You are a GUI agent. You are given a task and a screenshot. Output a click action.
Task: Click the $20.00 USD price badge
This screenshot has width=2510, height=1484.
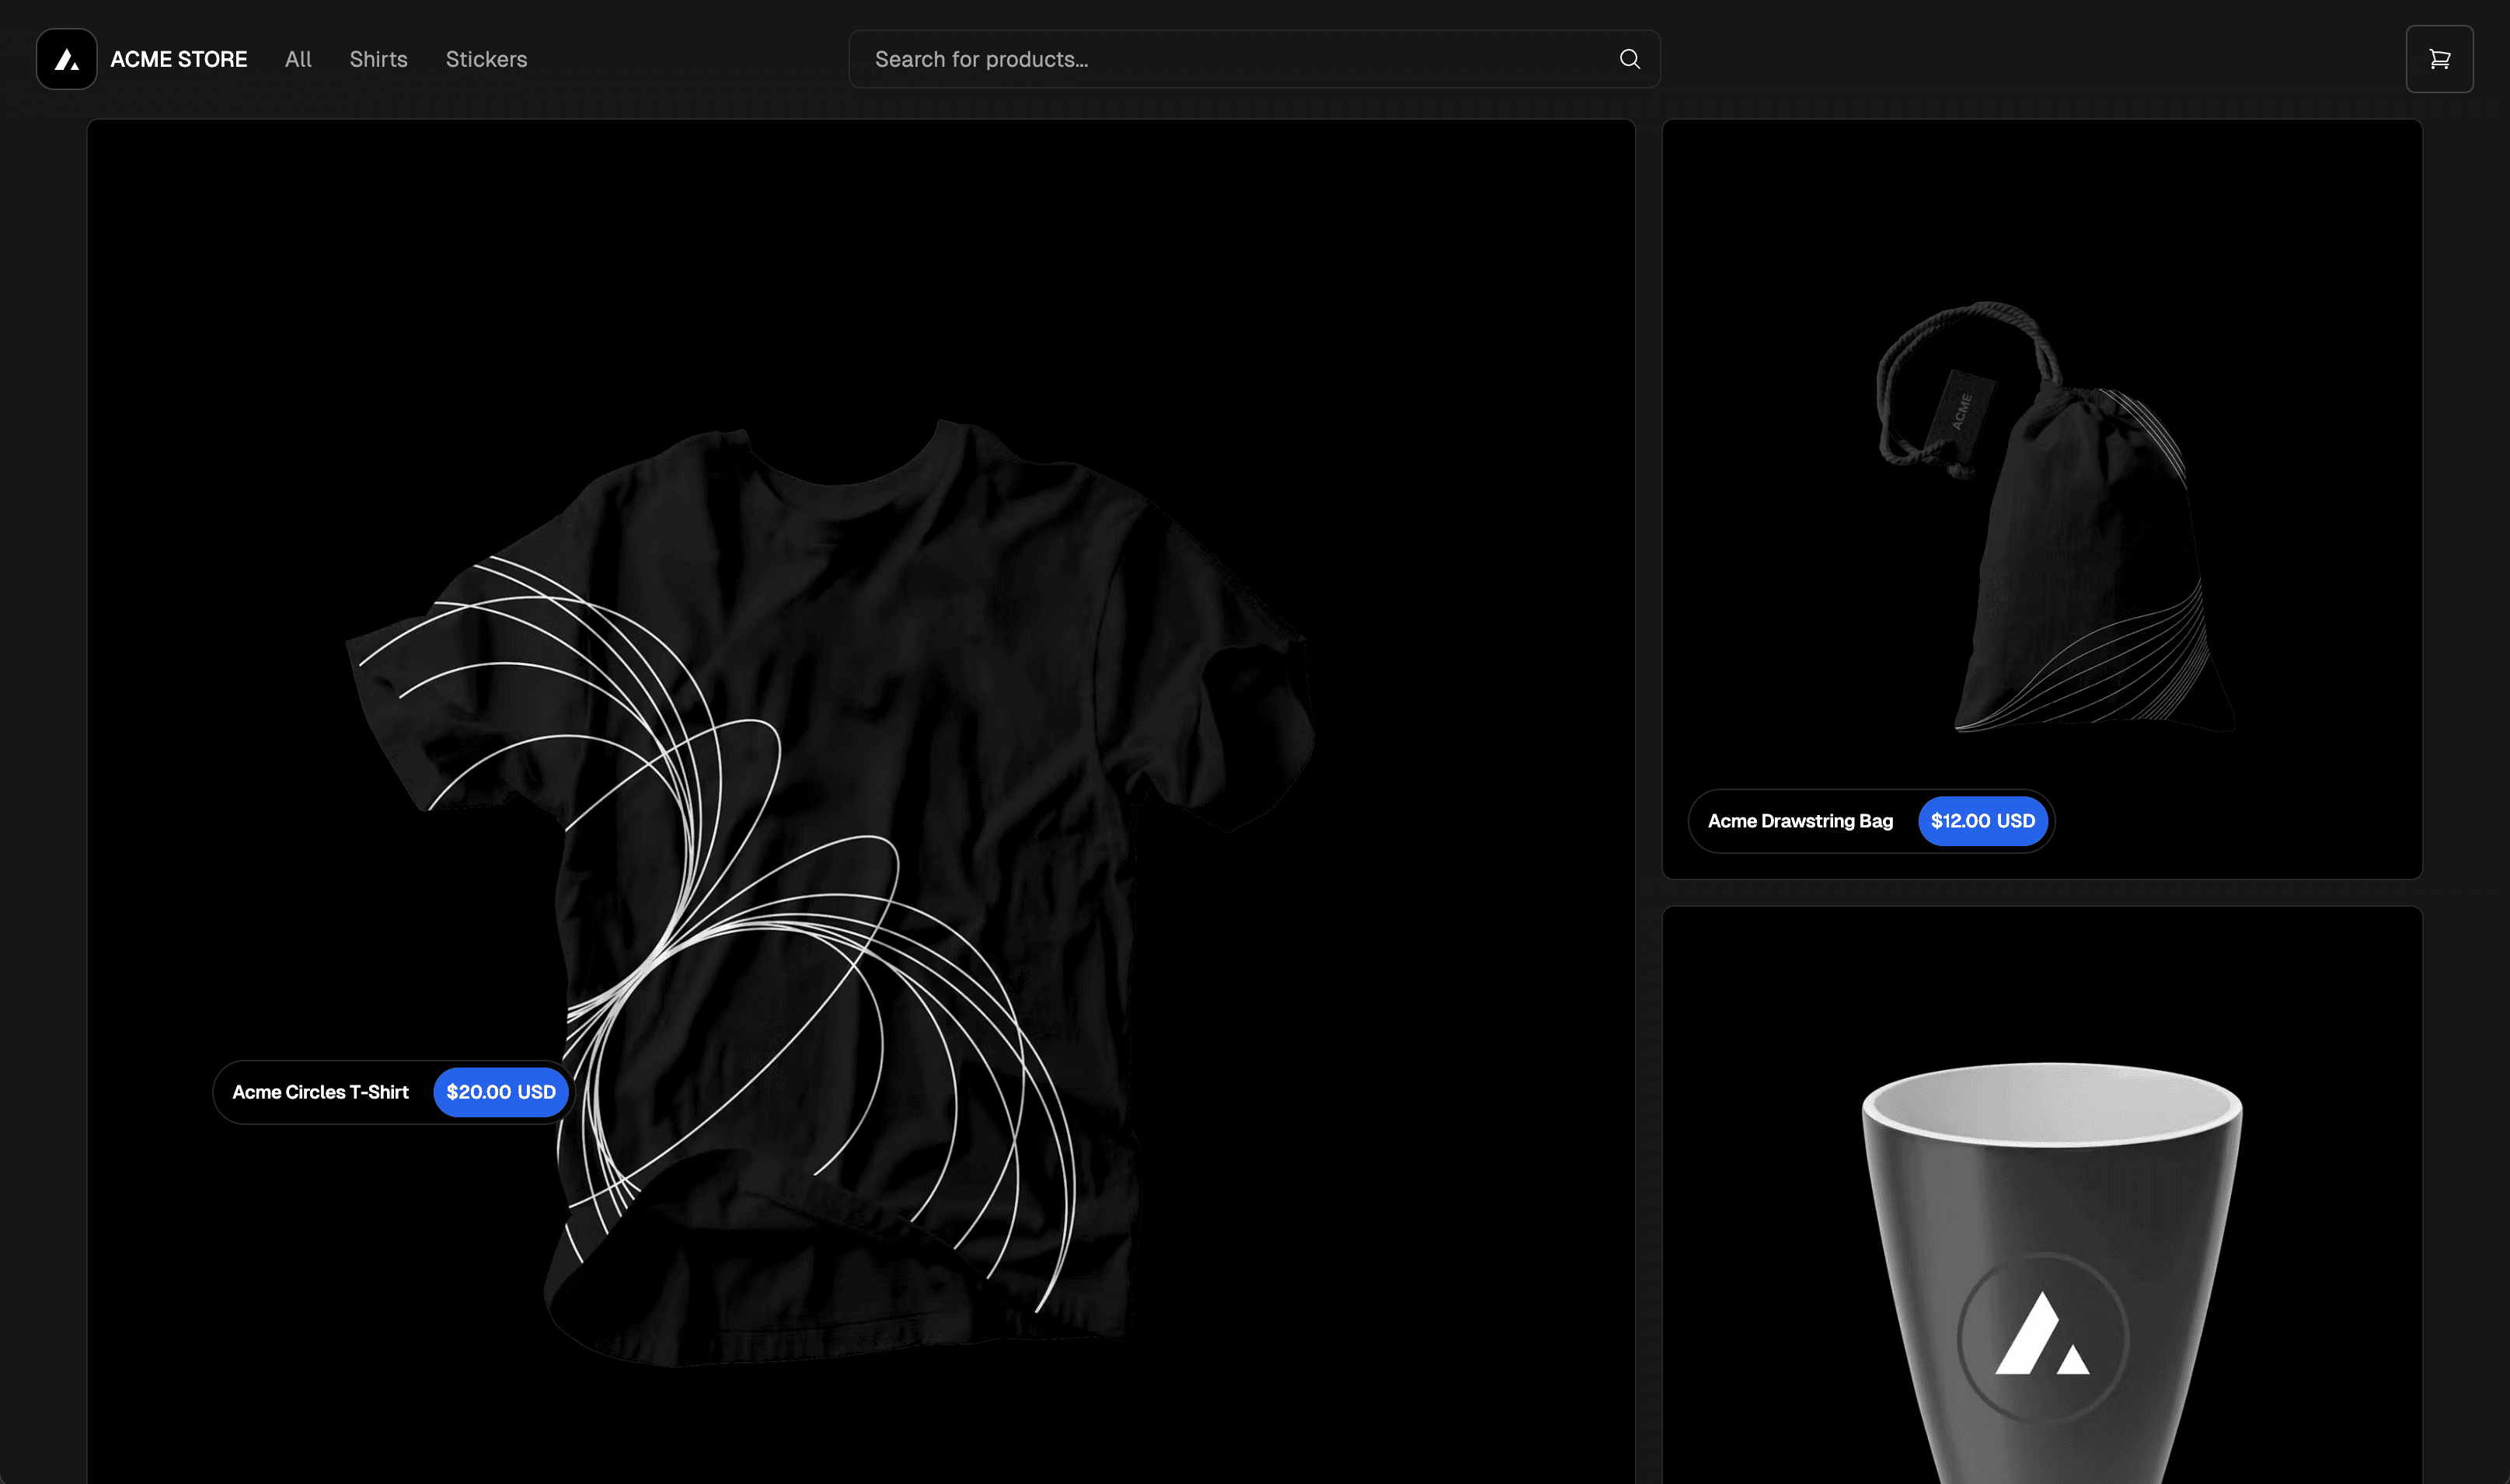coord(500,1092)
